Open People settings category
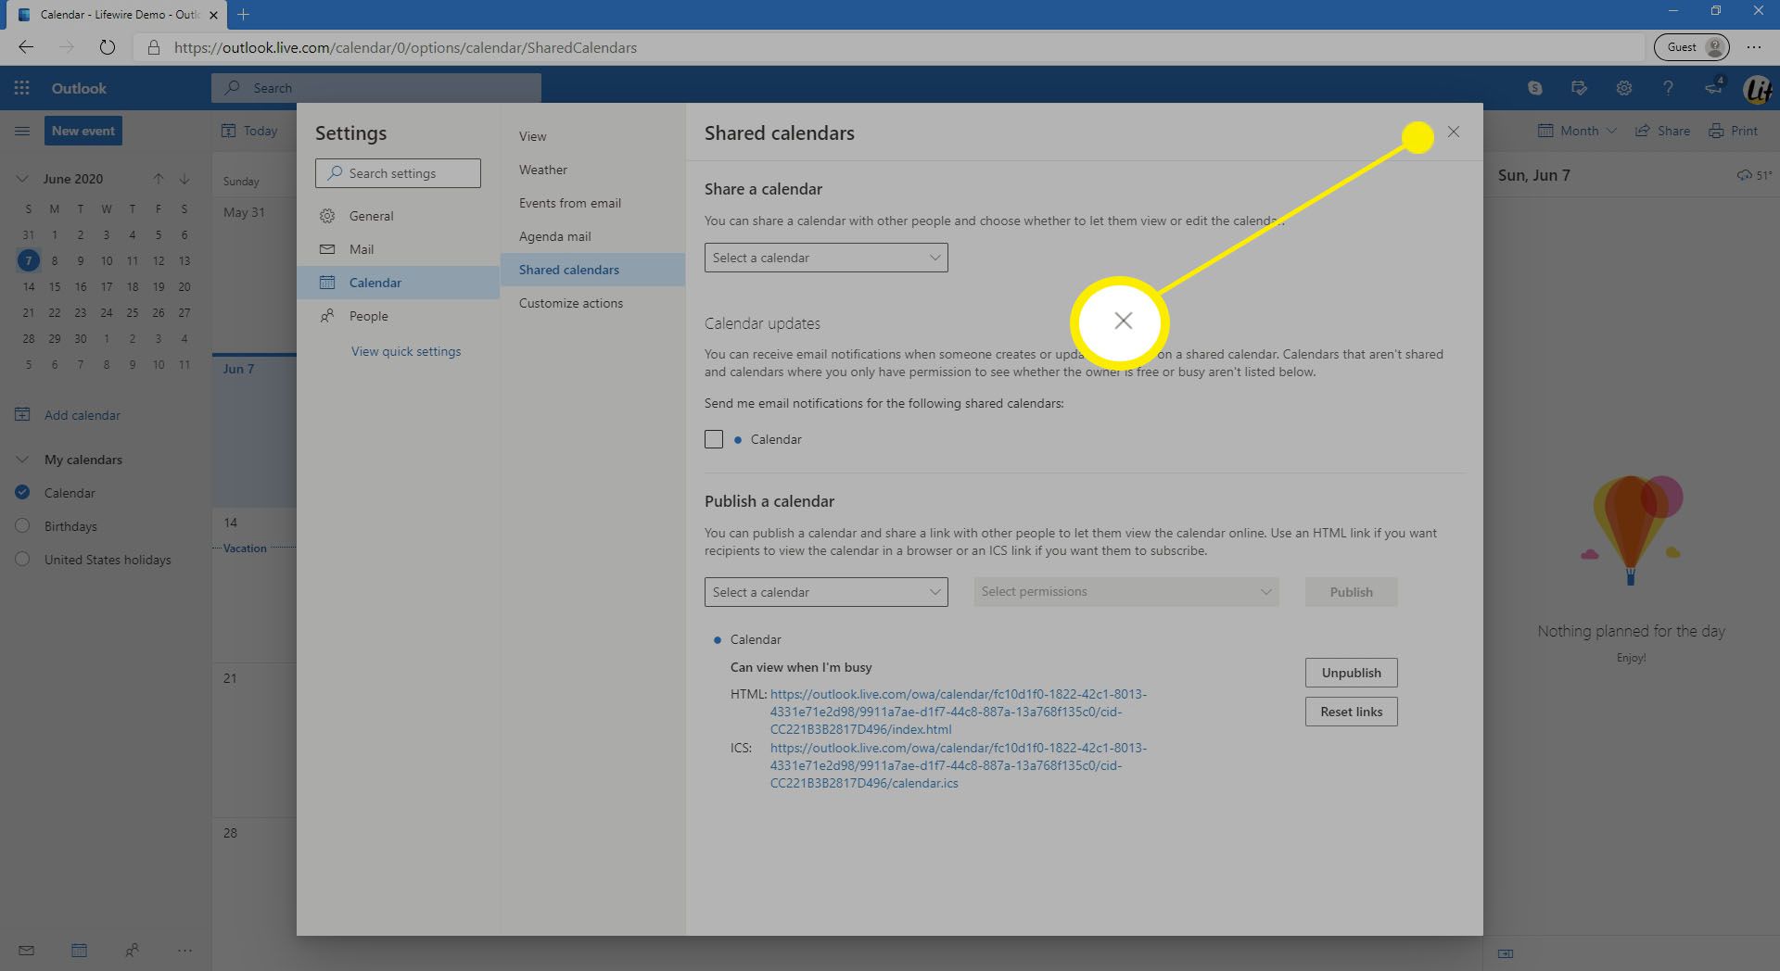Image resolution: width=1780 pixels, height=971 pixels. tap(399, 316)
